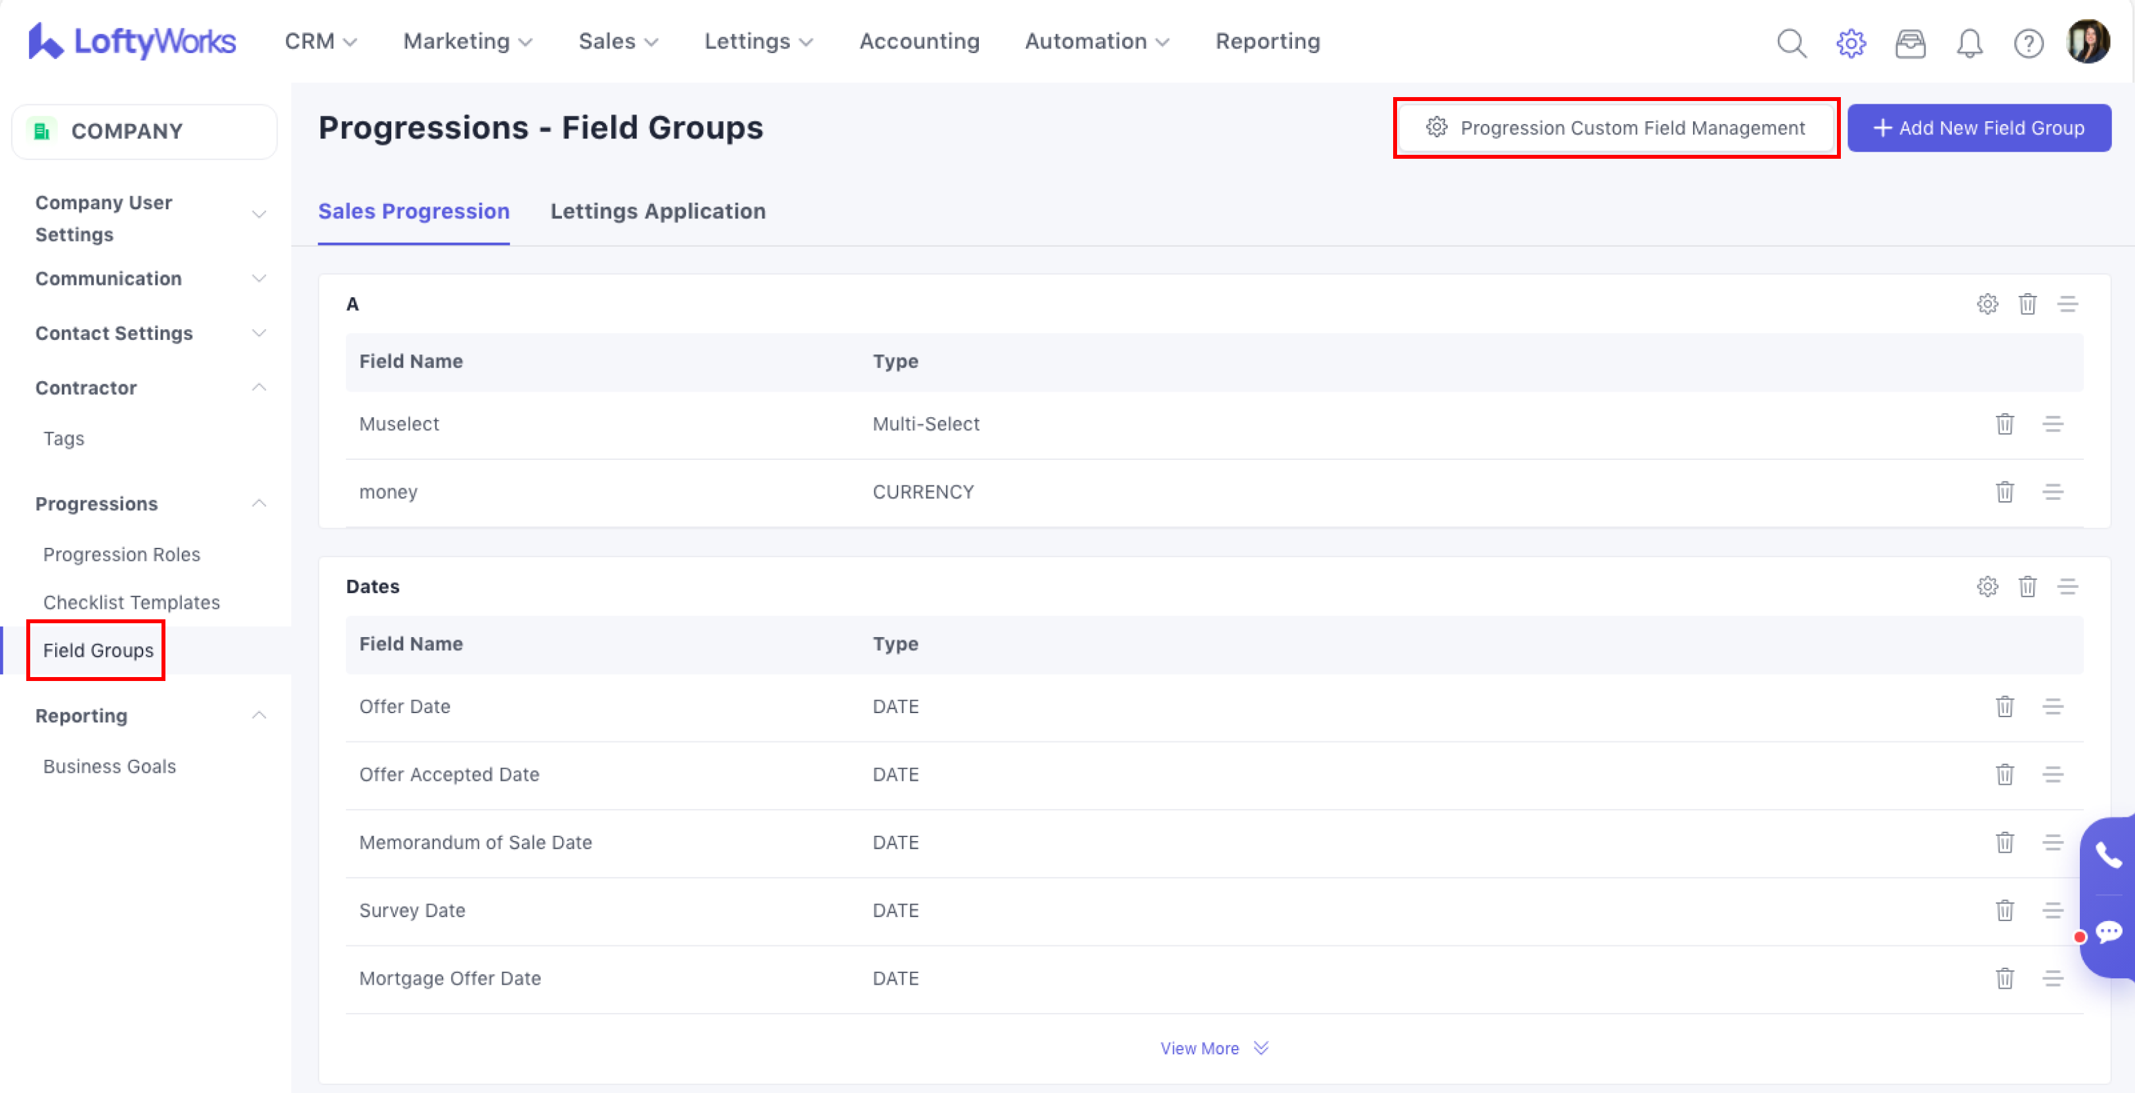This screenshot has height=1093, width=2135.
Task: Expand Company User Settings section
Action: [259, 215]
